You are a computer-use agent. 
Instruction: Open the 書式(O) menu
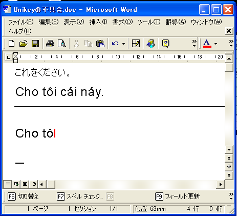pyautogui.click(x=122, y=22)
